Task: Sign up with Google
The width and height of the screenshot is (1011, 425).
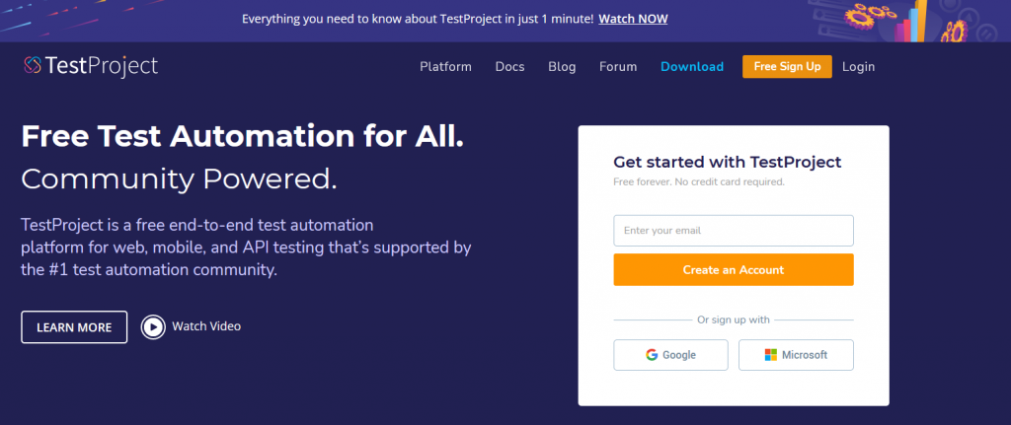Action: 670,355
